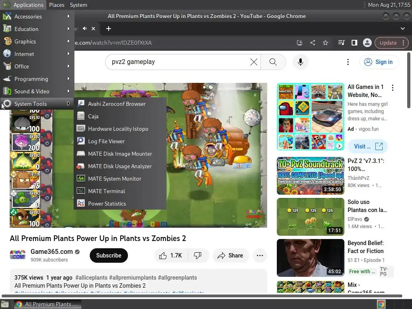Click the Disk Usage Analyzer pie icon
This screenshot has height=309, width=412.
[x=80, y=166]
